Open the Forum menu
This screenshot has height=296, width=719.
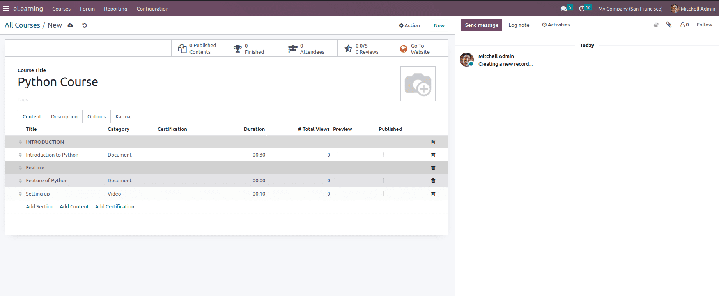[87, 9]
